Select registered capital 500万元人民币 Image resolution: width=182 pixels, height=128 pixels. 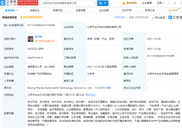(x=35, y=49)
